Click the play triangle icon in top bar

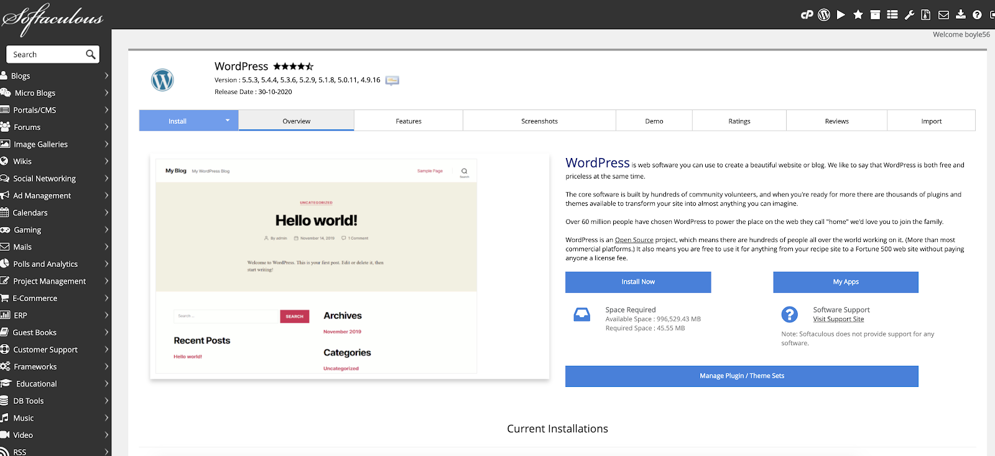841,15
